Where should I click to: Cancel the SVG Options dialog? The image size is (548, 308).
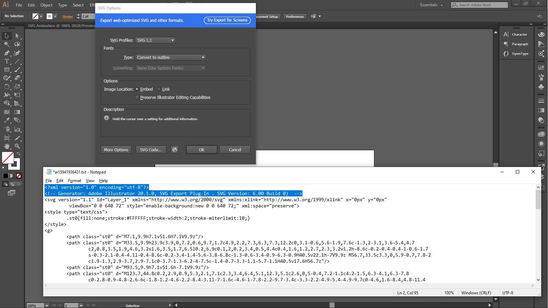(x=235, y=150)
